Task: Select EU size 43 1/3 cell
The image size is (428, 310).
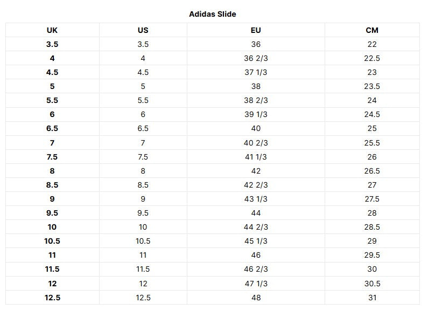Action: point(256,199)
